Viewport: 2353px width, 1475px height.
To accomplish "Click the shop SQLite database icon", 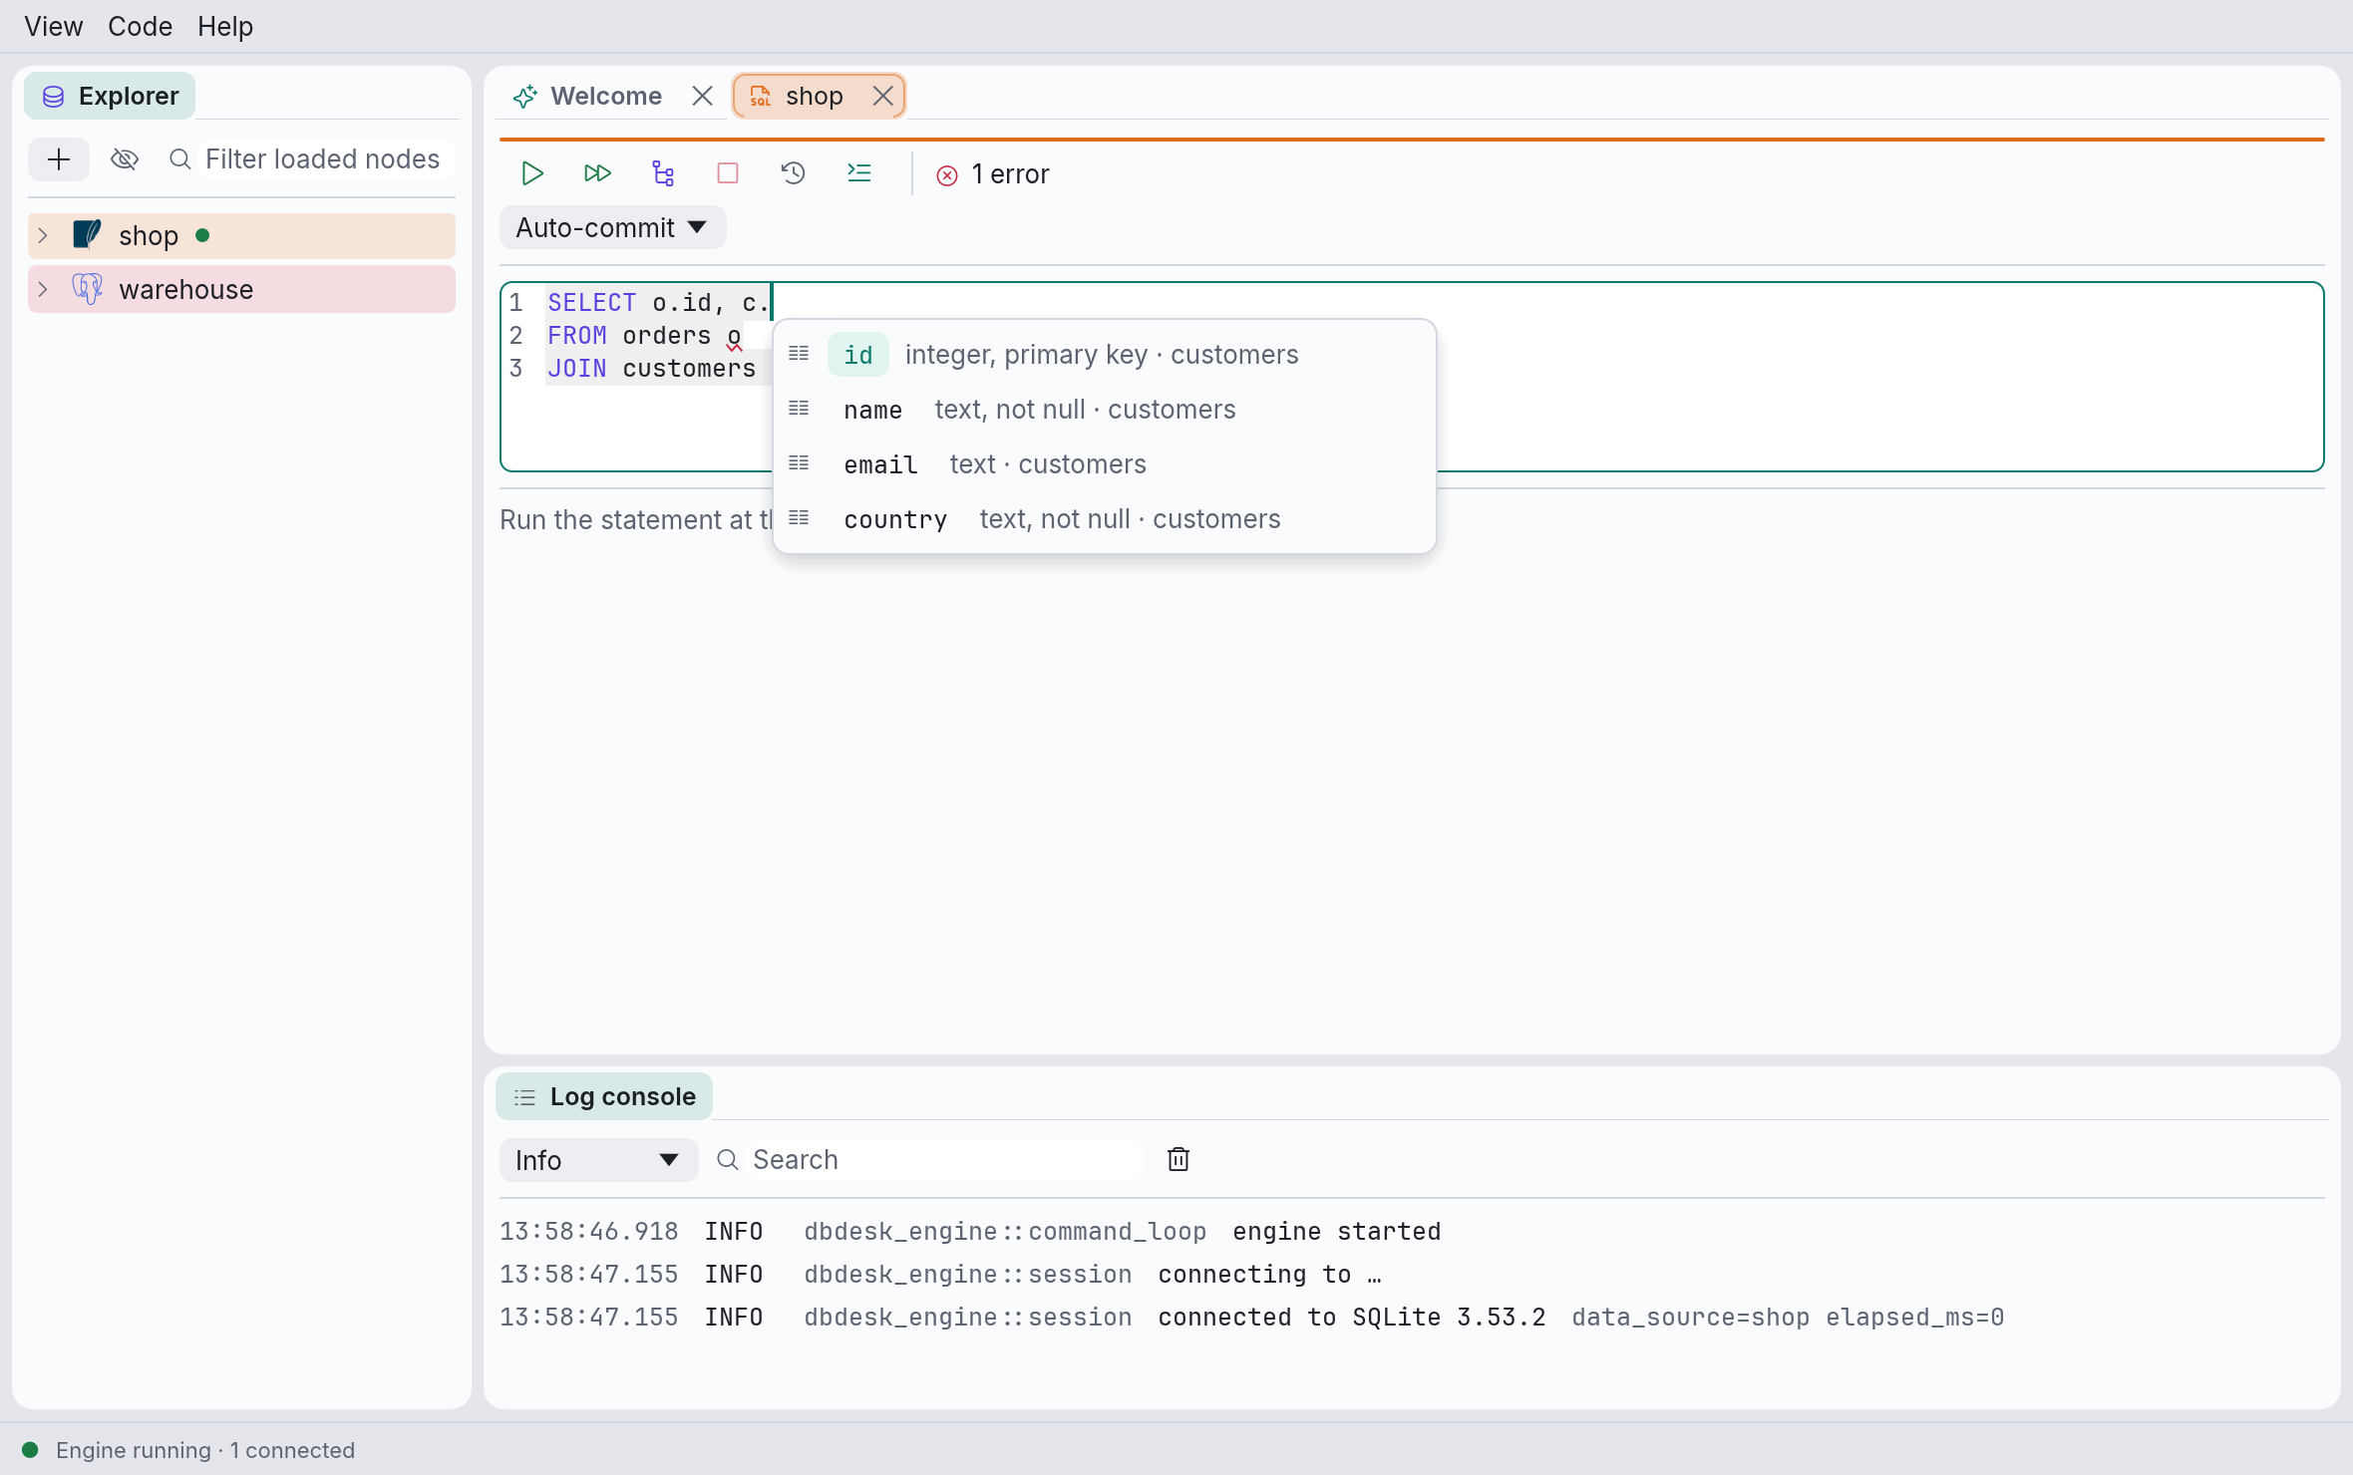I will (x=88, y=235).
